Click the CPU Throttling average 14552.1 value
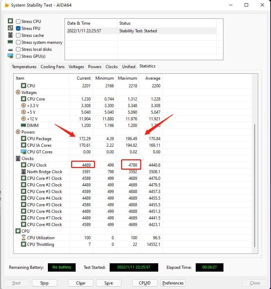 point(153,244)
